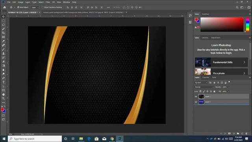The height and width of the screenshot is (142, 252).
Task: Open the options bar more options ellipsis
Action: click(x=108, y=7)
